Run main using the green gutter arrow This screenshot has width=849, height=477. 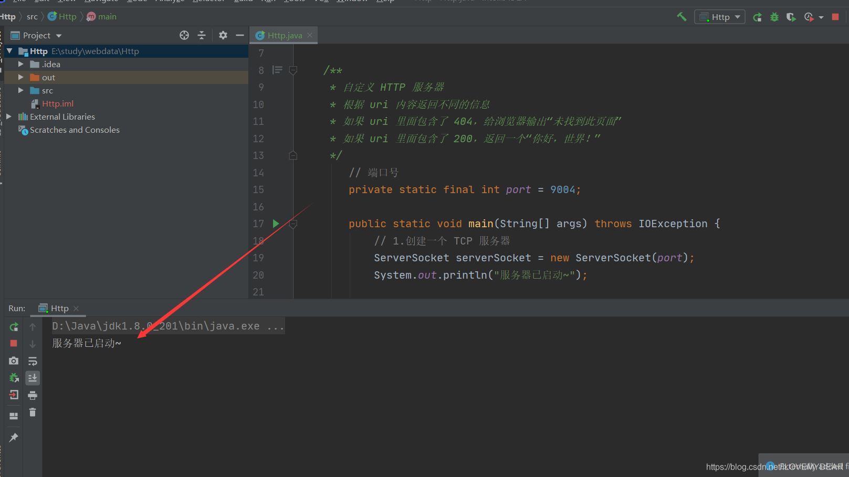point(276,224)
